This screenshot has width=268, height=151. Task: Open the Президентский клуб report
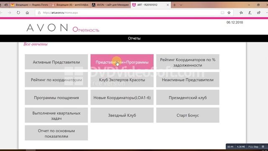point(188,97)
